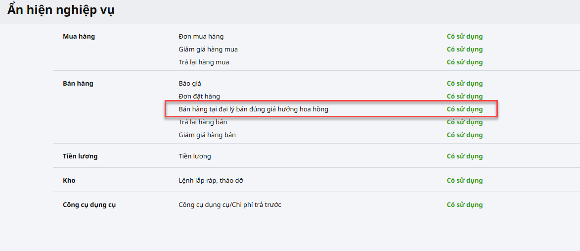This screenshot has width=580, height=251.
Task: Switch Có sử dụng for Giảm giá hàng bán
Action: tap(464, 135)
